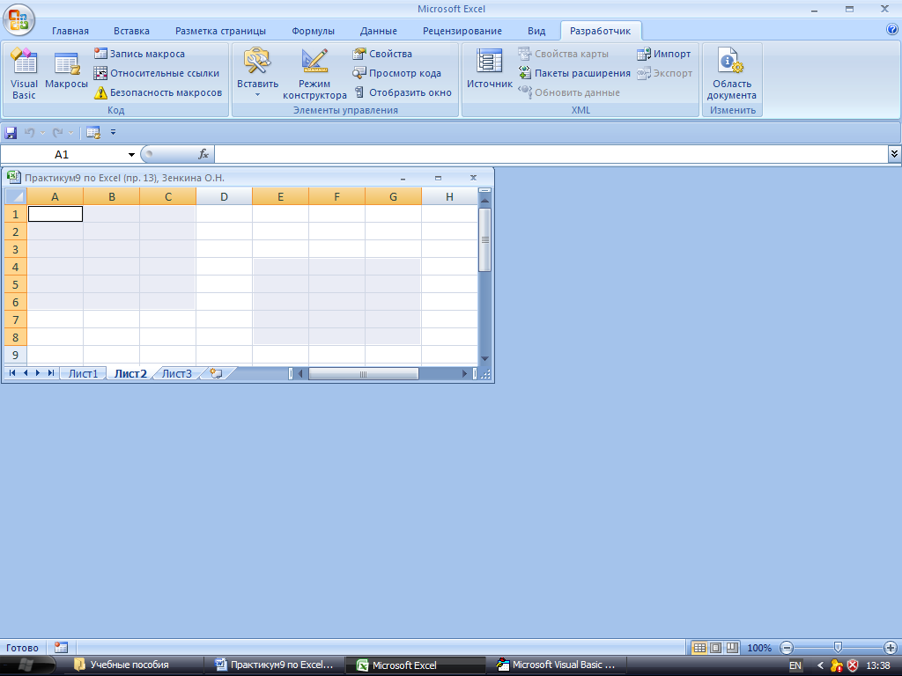This screenshot has height=676, width=902.
Task: Switch to Page Layout view
Action: (715, 648)
